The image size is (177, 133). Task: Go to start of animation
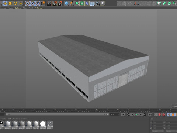[123, 115]
